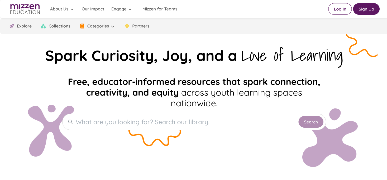Screen dimensions: 387x180
Task: Click the About Us menu label
Action: click(x=59, y=9)
